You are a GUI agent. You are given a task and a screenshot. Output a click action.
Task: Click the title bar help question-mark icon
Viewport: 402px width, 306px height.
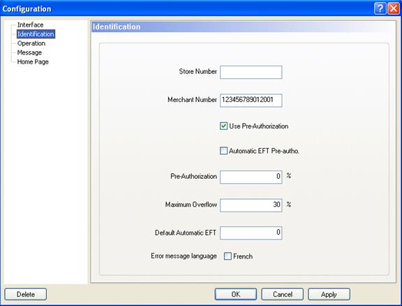click(x=380, y=8)
